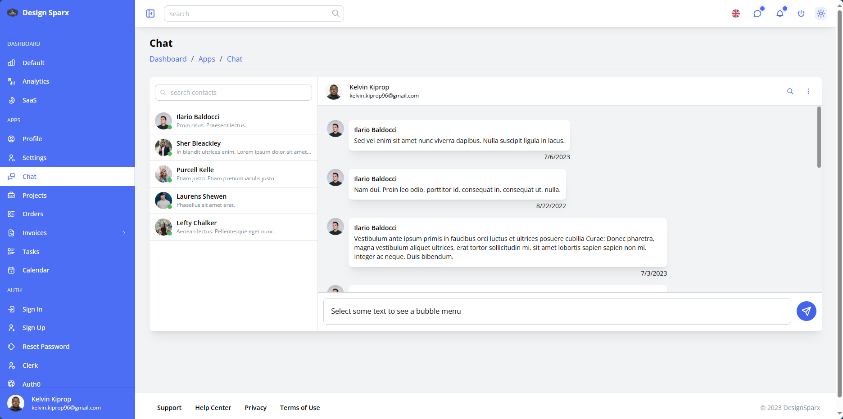Open the notifications bell icon

[780, 13]
